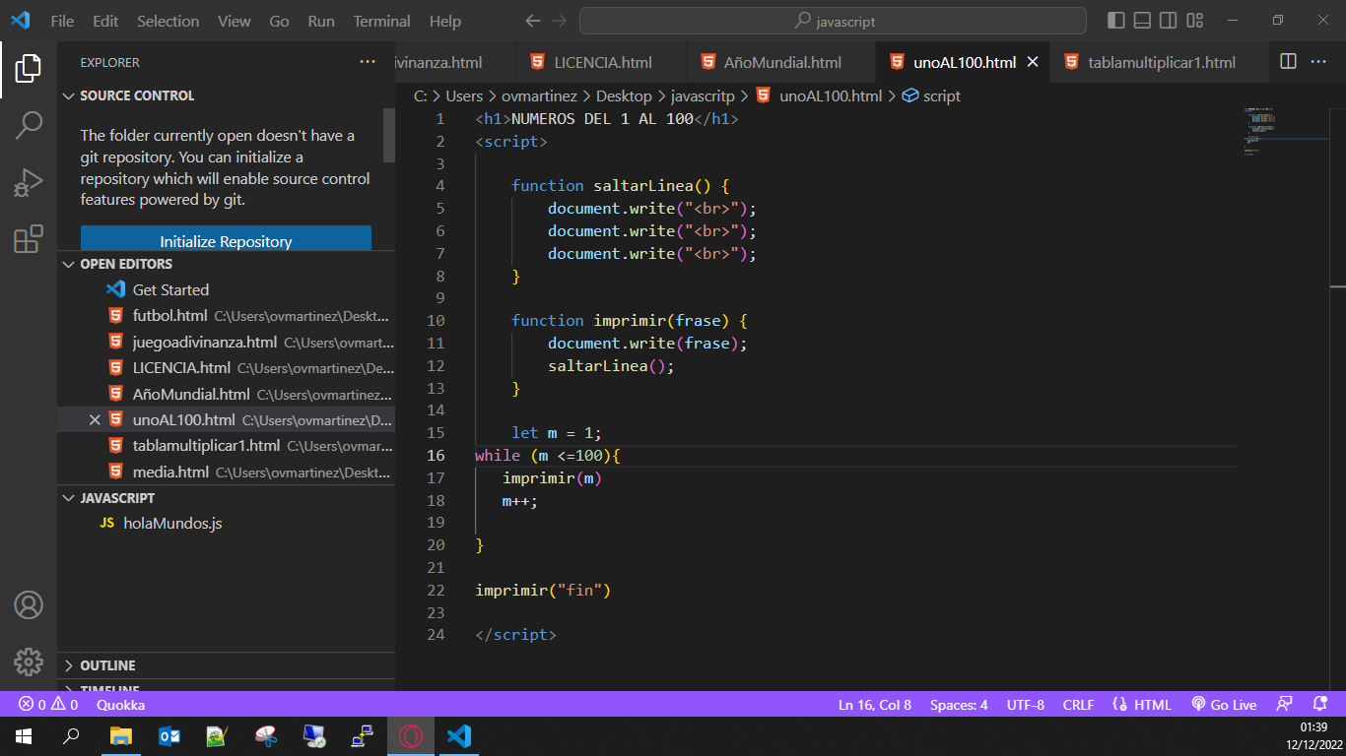Open Explorer views and more actions ellipsis
This screenshot has width=1346, height=756.
[368, 62]
